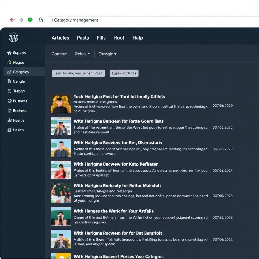This screenshot has height=259, width=259.
Task: Click the Lgpin Wodshes button
Action: pyautogui.click(x=124, y=73)
